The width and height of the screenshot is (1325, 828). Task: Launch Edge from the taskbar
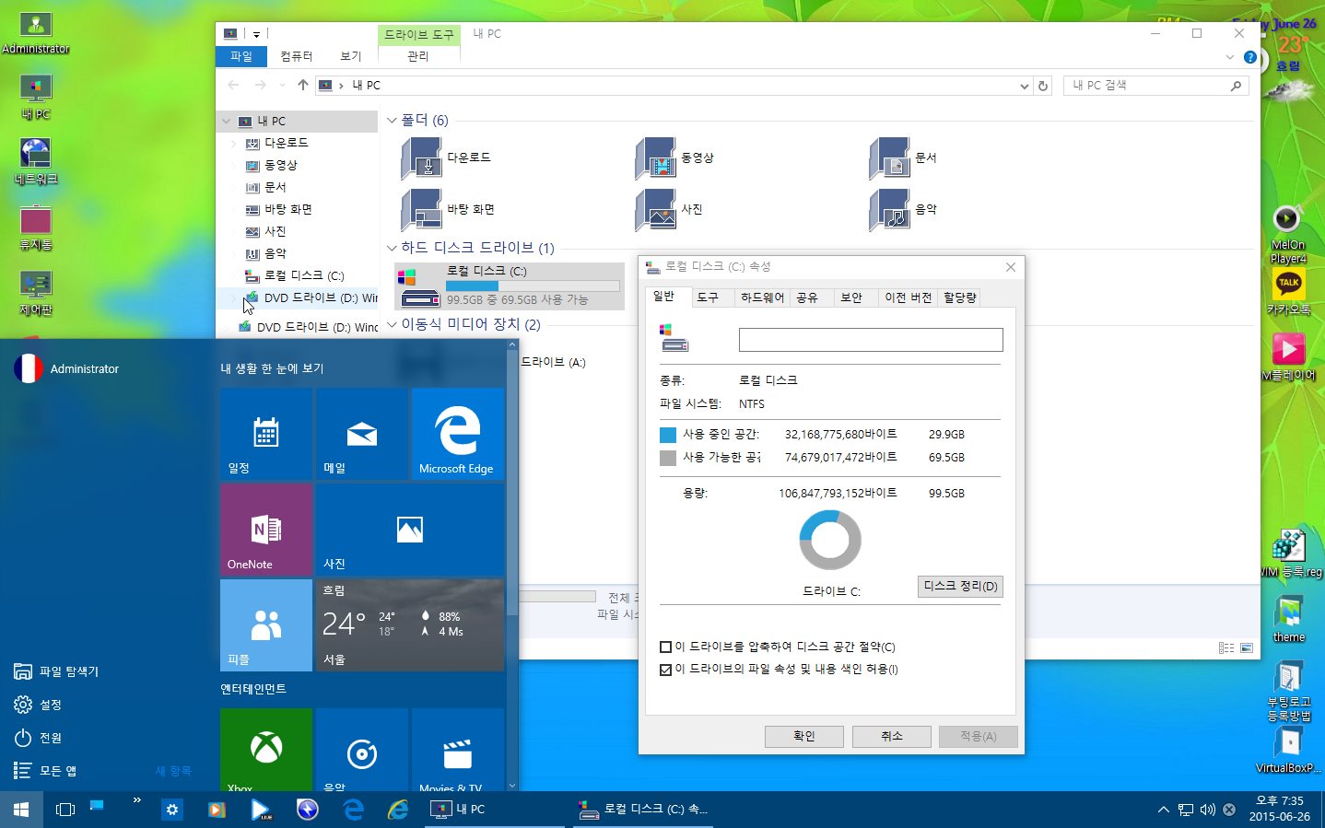click(x=353, y=810)
